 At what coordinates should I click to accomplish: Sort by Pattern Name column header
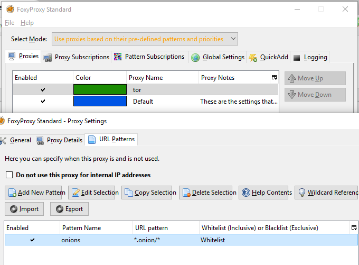pyautogui.click(x=96, y=228)
